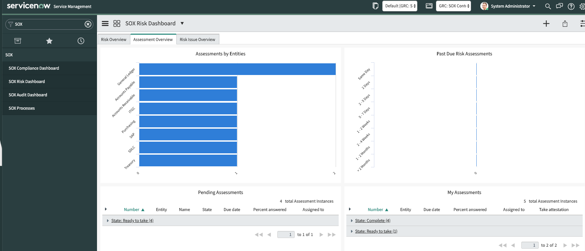Open global search magnifier icon

(x=548, y=6)
